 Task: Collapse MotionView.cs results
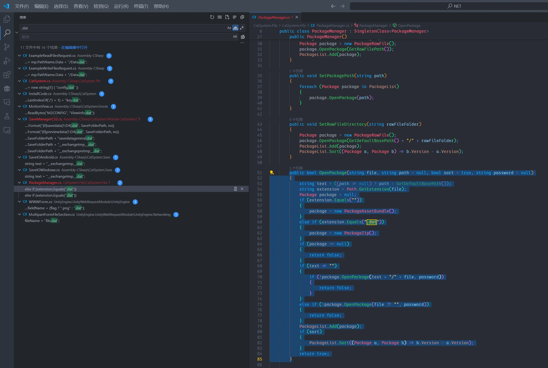tap(20, 106)
